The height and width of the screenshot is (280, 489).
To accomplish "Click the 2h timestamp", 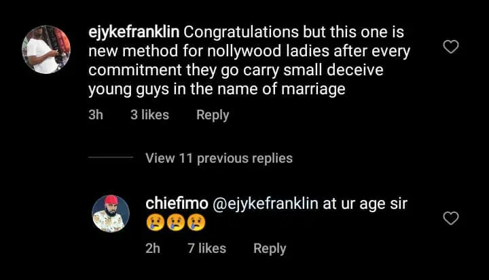I will [x=153, y=248].
